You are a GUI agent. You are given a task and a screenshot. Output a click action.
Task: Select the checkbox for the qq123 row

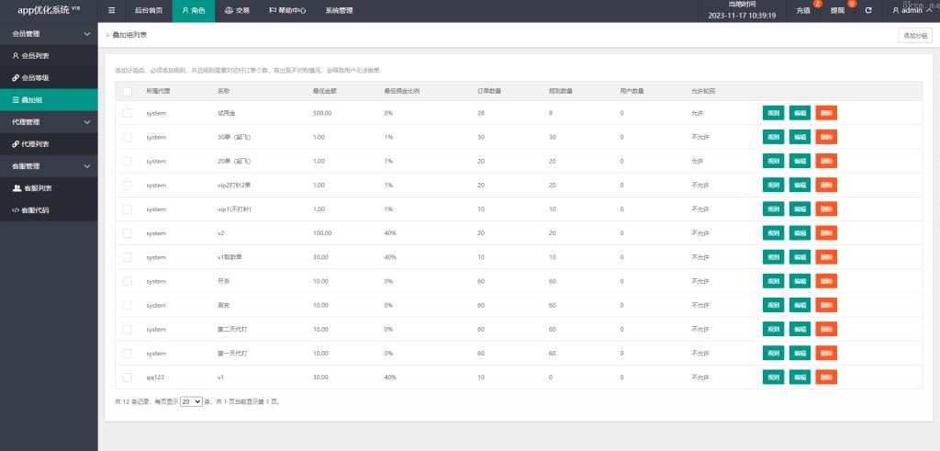(128, 378)
